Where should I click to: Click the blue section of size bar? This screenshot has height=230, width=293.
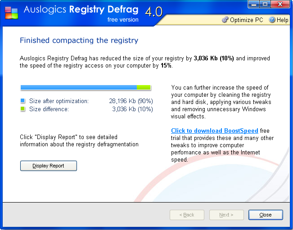pyautogui.click(x=79, y=87)
